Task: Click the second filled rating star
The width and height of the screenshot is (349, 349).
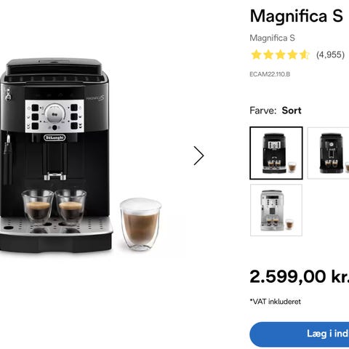Action: 268,55
